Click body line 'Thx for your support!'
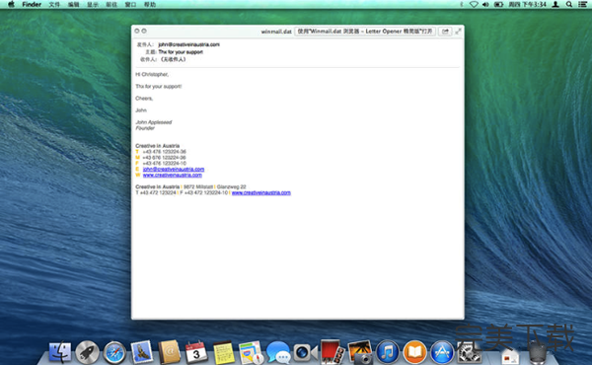Image resolution: width=592 pixels, height=365 pixels. (159, 87)
